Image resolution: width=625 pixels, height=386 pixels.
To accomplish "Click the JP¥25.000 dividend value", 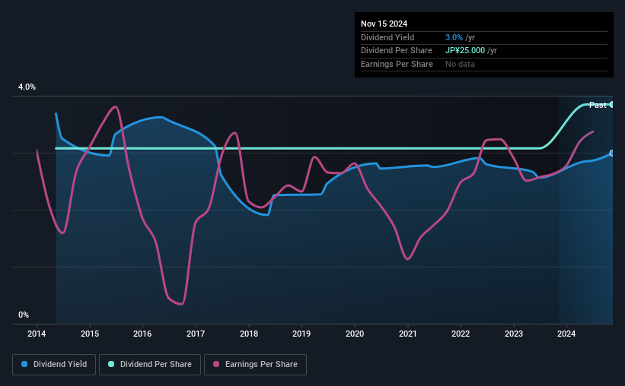I will [465, 51].
